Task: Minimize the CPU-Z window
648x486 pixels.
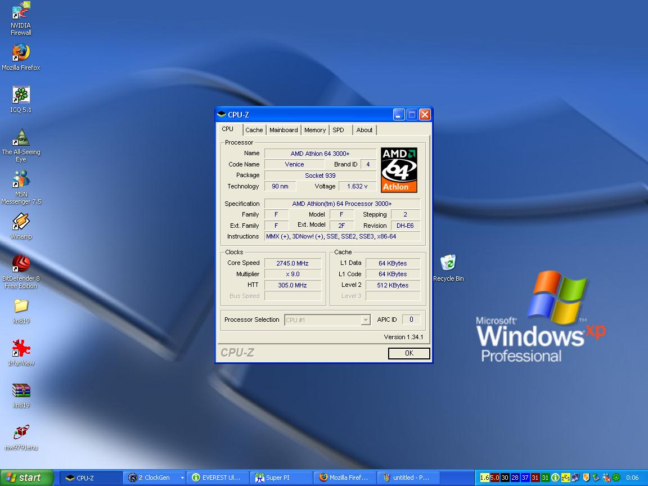Action: [x=398, y=115]
